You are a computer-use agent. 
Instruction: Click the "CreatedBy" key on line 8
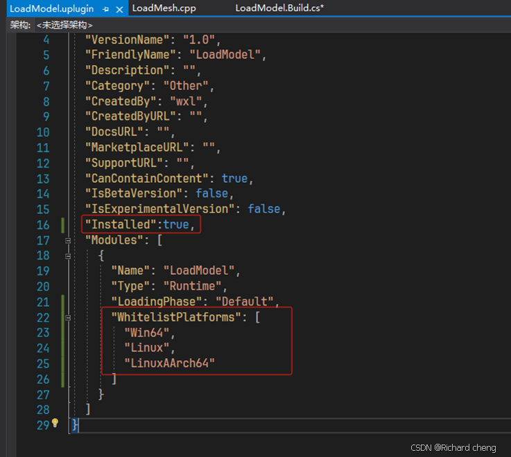click(x=121, y=101)
